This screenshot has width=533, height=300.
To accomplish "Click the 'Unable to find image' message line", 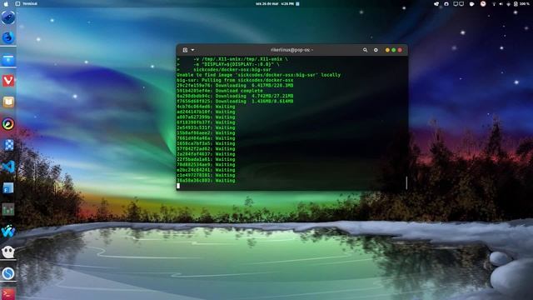I will click(x=258, y=75).
